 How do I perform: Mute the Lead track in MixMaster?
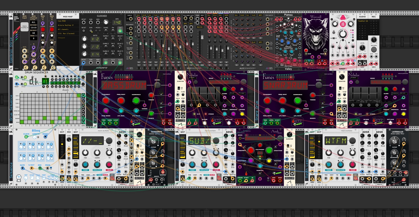(161, 62)
